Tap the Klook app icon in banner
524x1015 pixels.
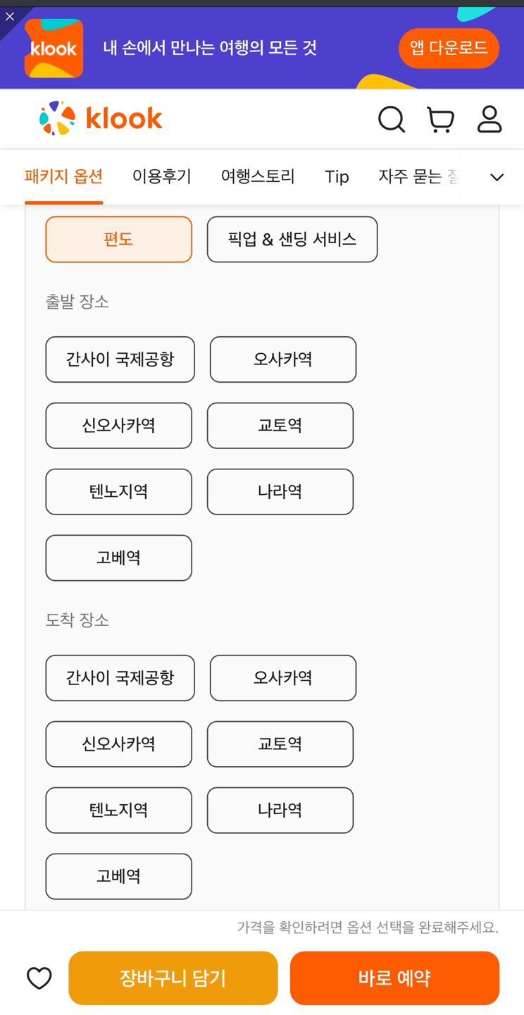point(54,48)
